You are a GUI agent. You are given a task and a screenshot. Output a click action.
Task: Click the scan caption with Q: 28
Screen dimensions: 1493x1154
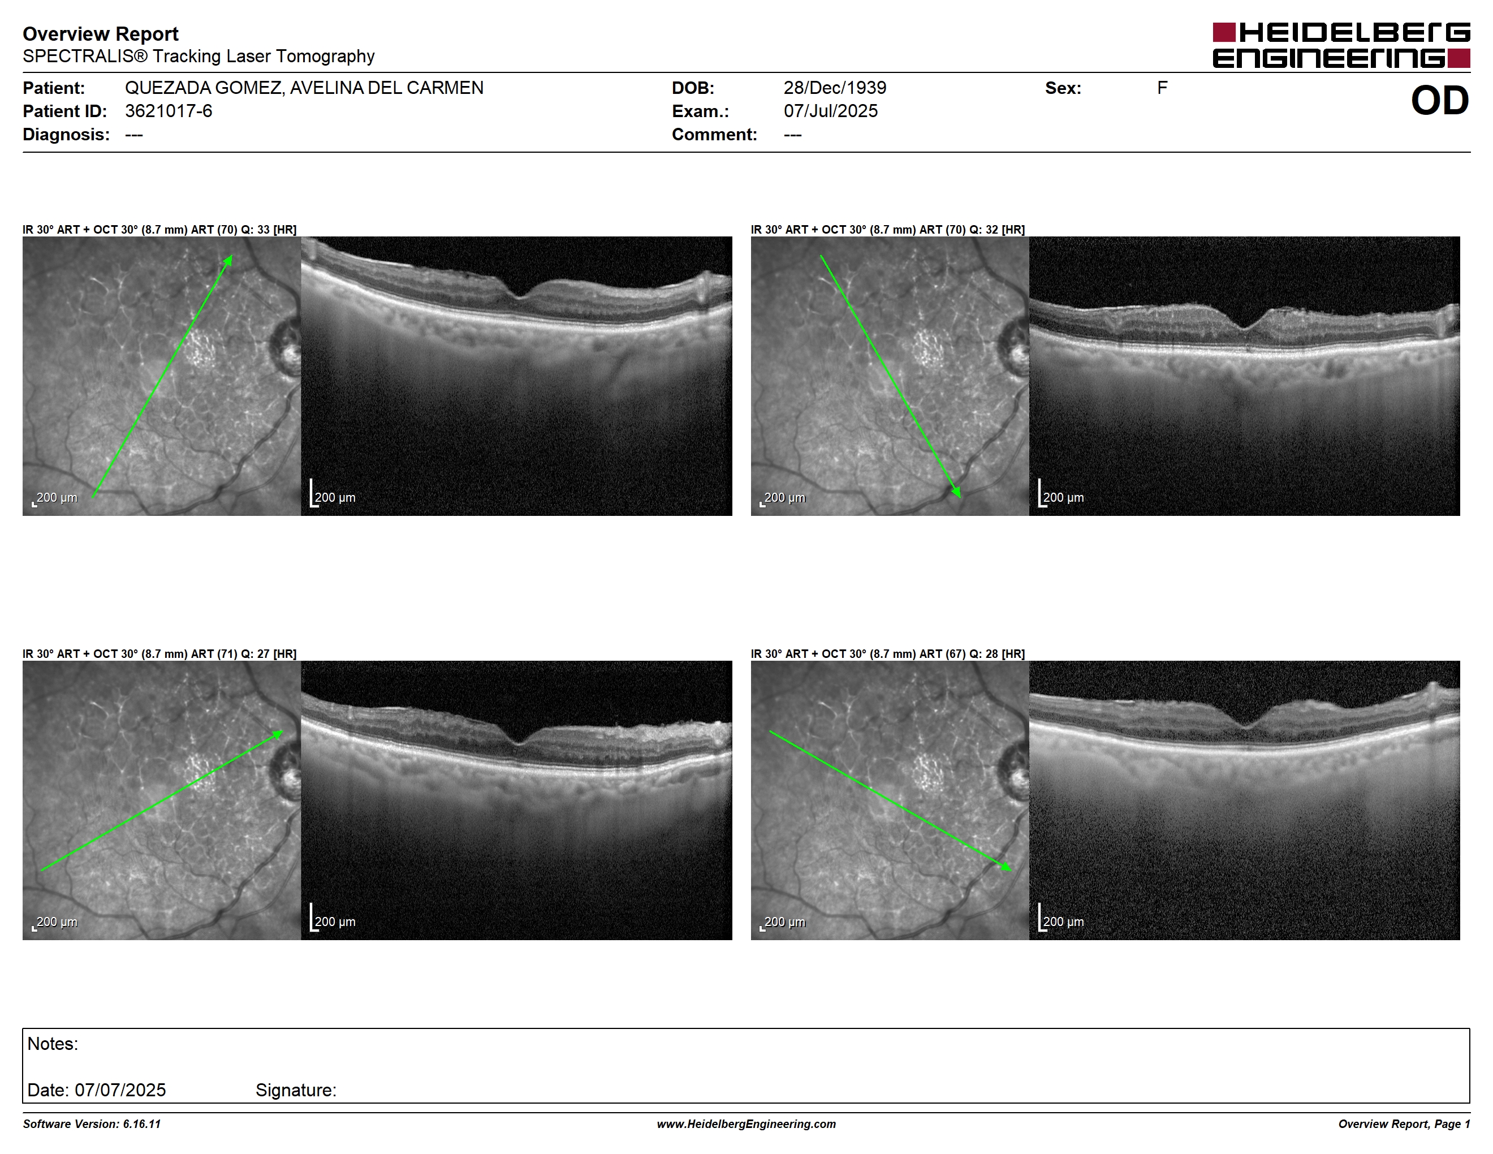887,653
